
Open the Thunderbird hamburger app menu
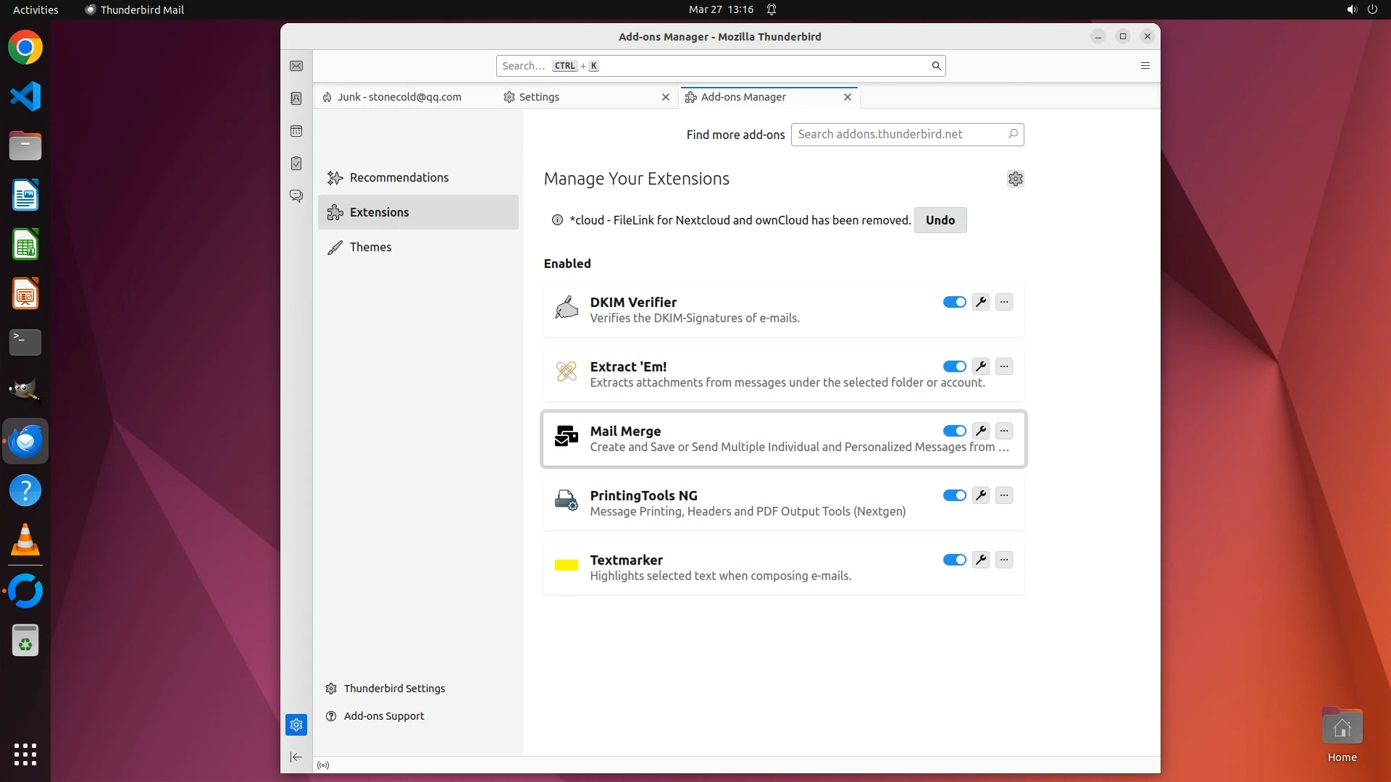click(1145, 66)
